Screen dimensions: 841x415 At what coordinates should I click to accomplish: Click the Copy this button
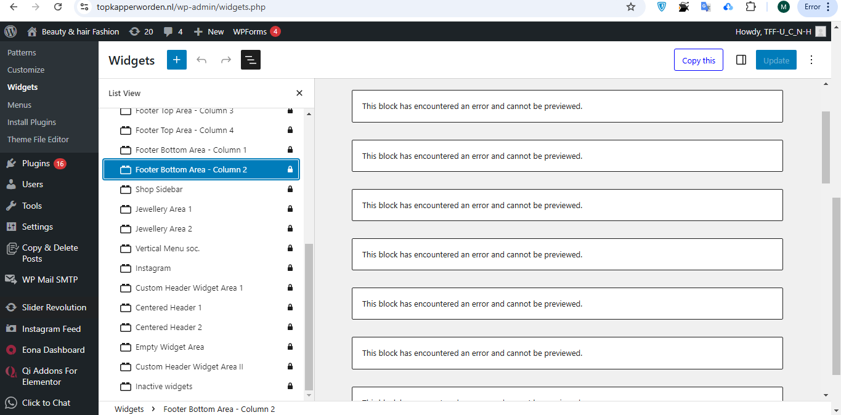tap(699, 60)
